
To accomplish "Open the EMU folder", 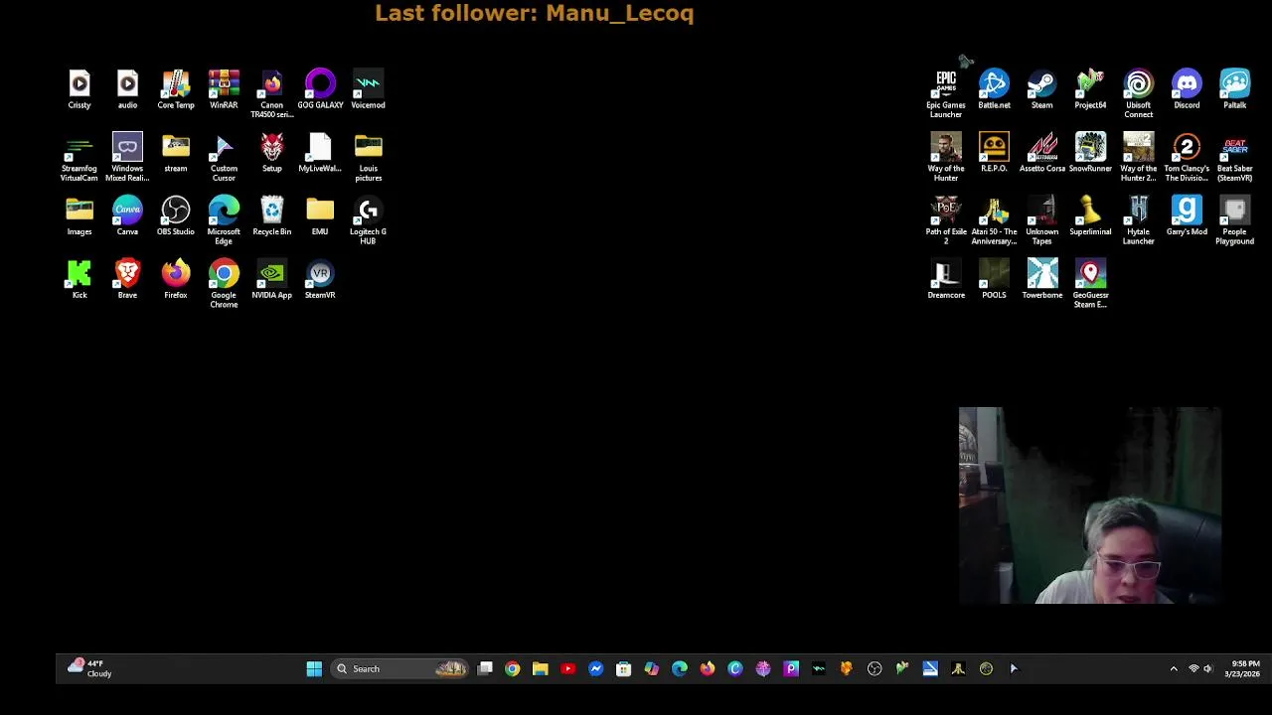I will click(x=320, y=216).
